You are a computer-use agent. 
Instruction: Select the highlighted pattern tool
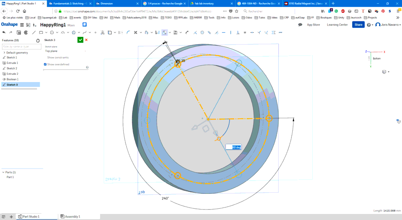pyautogui.click(x=164, y=33)
